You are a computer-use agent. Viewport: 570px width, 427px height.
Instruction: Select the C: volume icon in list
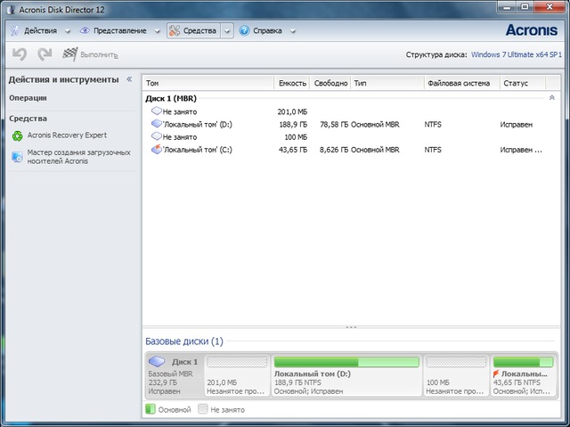[156, 150]
